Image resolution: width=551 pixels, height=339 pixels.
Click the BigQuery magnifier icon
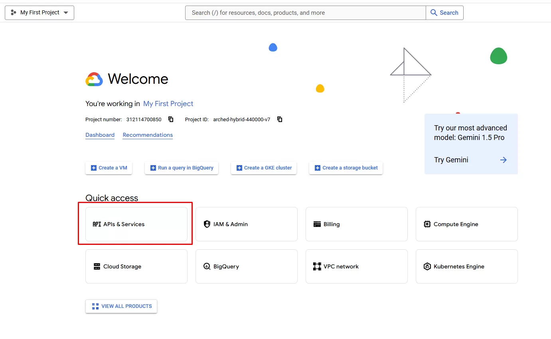click(x=207, y=266)
